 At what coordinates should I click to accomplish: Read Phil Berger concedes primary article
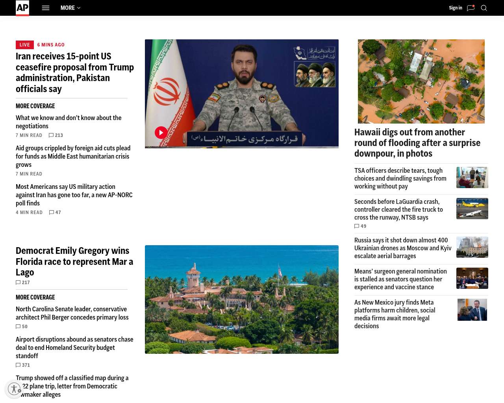click(72, 313)
